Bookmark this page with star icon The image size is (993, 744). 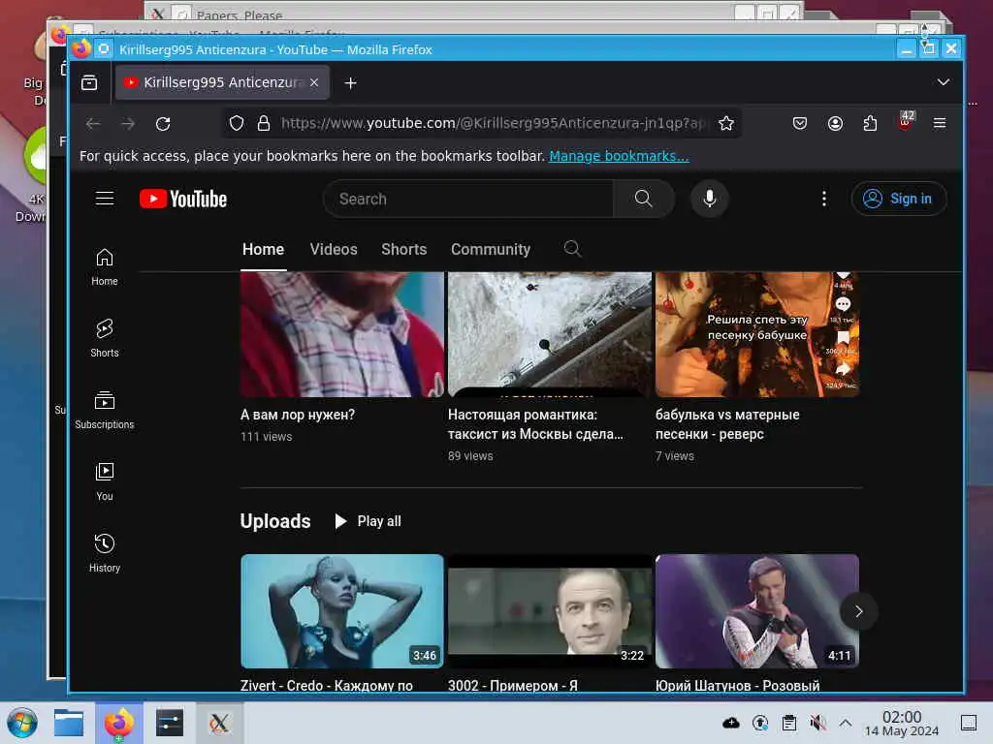[726, 123]
